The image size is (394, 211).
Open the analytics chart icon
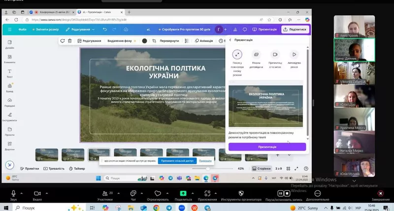(x=235, y=30)
